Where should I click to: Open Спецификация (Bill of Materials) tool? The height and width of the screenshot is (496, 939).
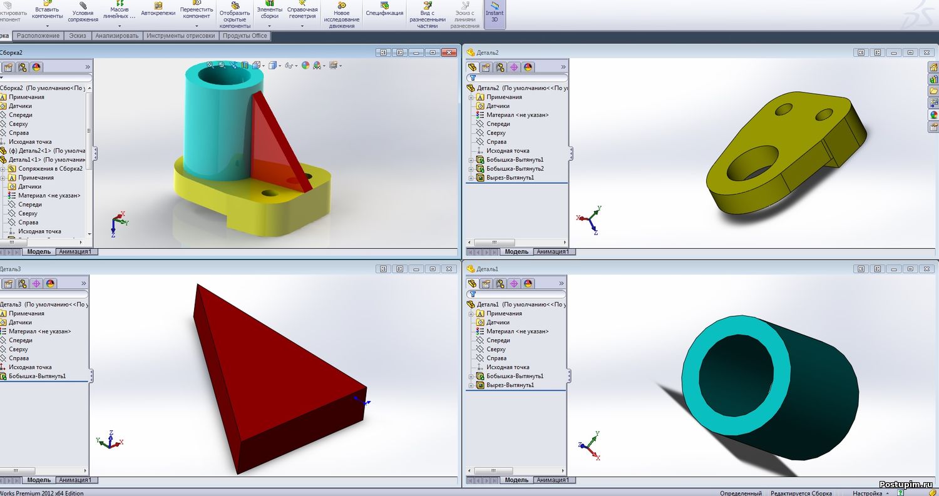pos(384,9)
